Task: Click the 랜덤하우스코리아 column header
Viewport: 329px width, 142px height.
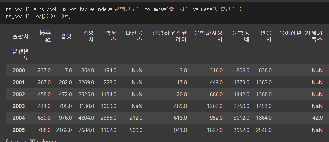Action: pyautogui.click(x=170, y=36)
